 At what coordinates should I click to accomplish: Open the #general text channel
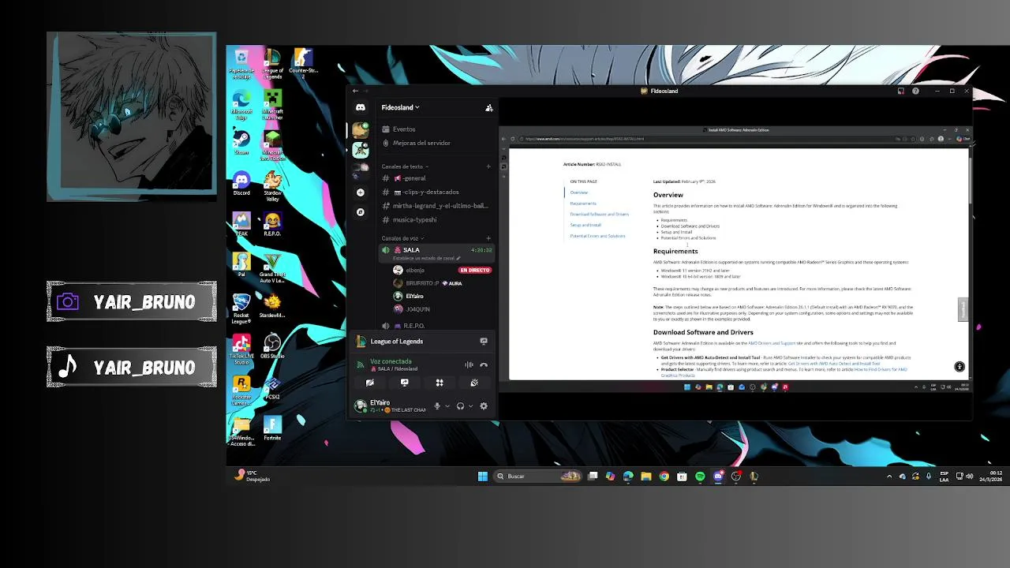pyautogui.click(x=437, y=178)
